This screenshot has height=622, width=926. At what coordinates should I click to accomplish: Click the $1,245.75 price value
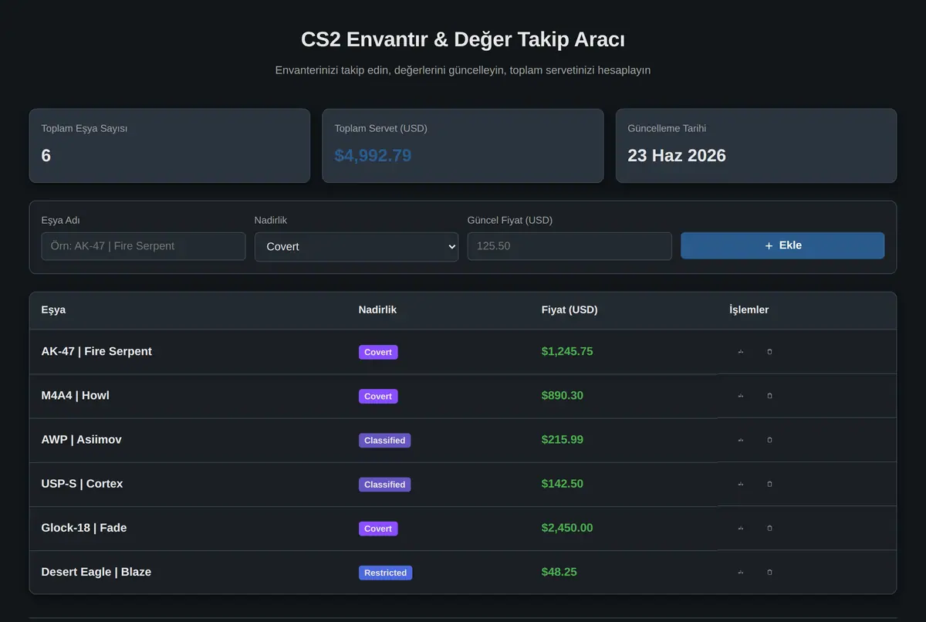tap(567, 351)
